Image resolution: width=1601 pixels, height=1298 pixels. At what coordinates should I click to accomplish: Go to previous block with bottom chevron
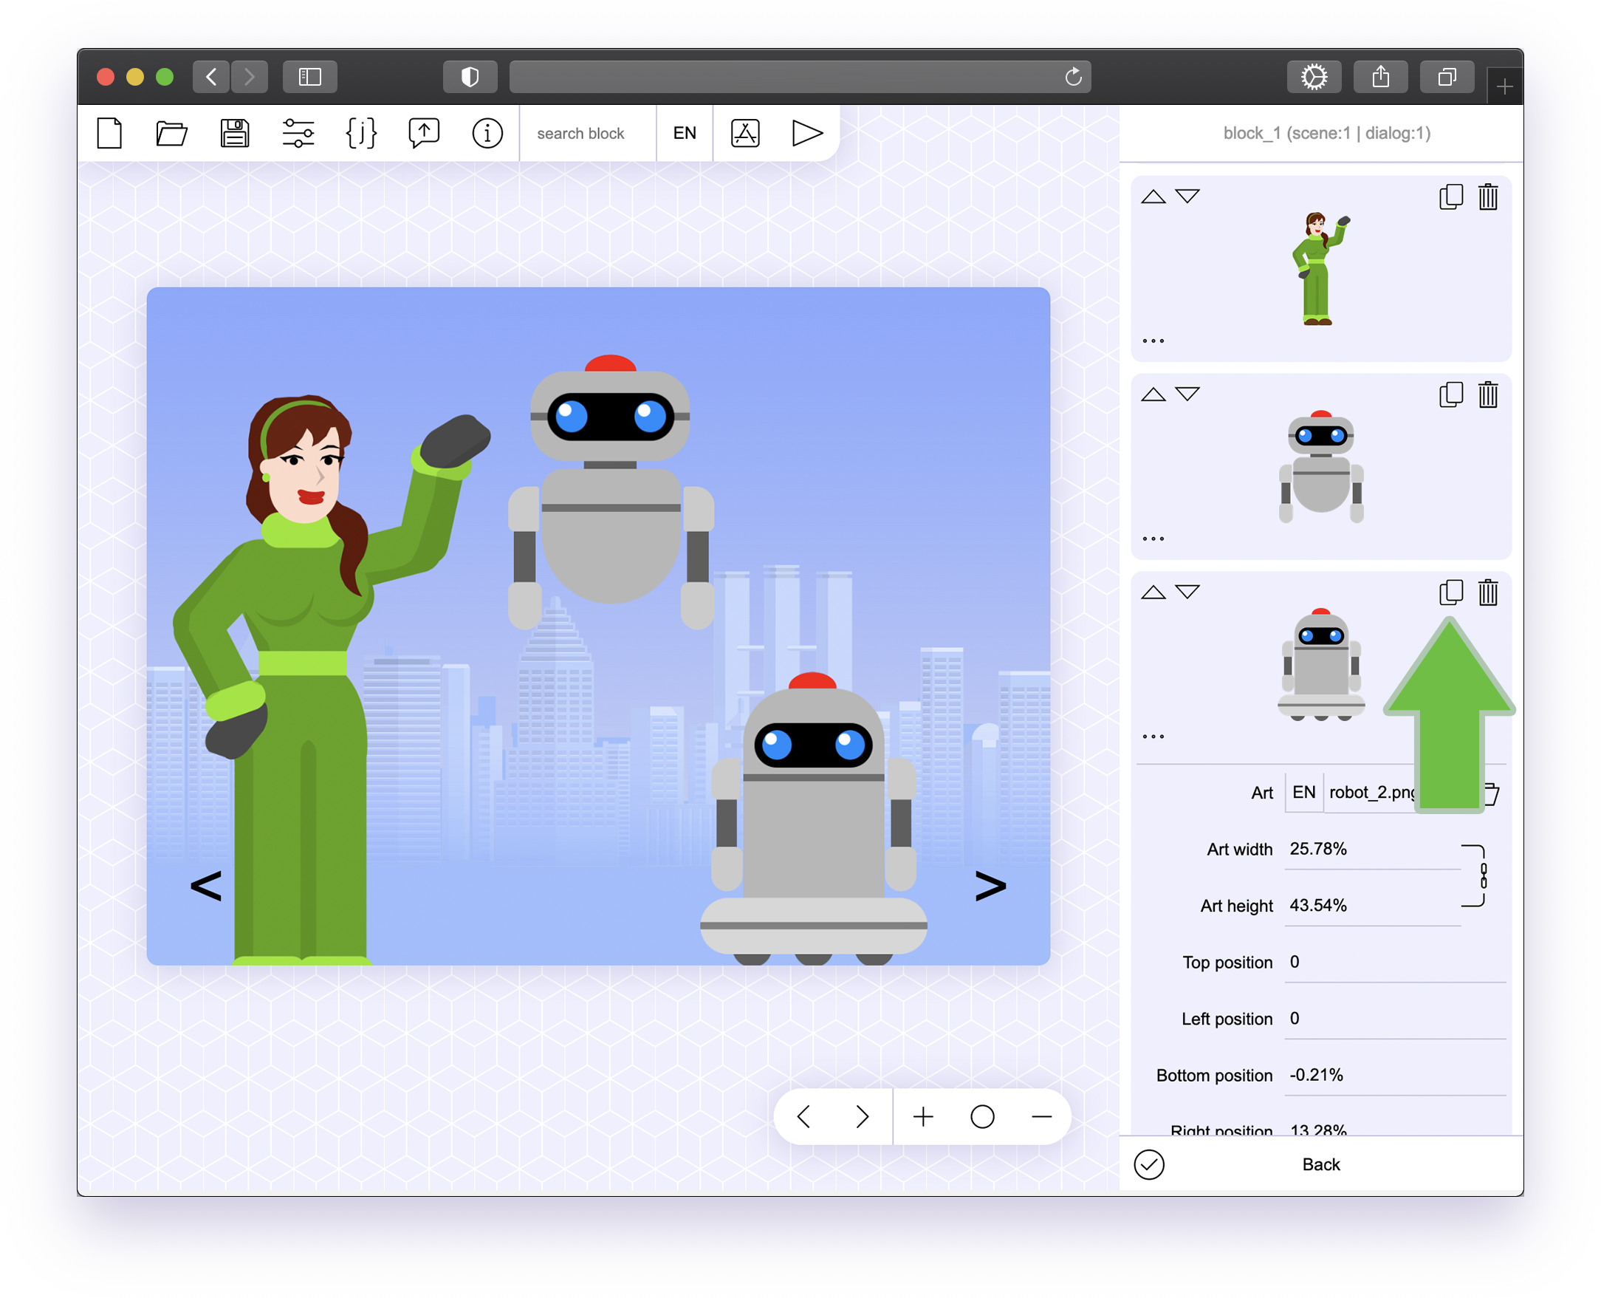(x=803, y=1117)
